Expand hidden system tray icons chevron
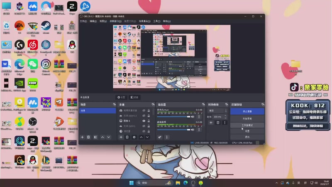This screenshot has height=187, width=332. (276, 183)
